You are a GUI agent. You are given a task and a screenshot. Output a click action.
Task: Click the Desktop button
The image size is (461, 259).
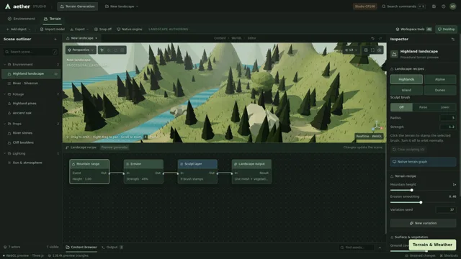click(446, 29)
